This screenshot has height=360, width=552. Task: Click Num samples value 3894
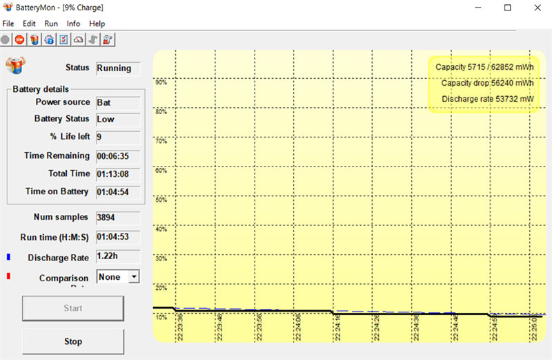118,218
